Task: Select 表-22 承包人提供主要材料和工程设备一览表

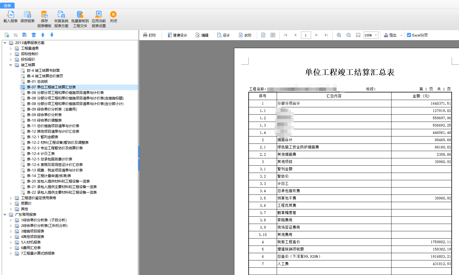Action: pyautogui.click(x=62, y=192)
